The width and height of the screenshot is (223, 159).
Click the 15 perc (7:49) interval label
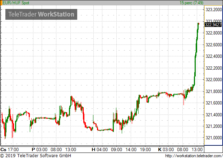(191, 3)
